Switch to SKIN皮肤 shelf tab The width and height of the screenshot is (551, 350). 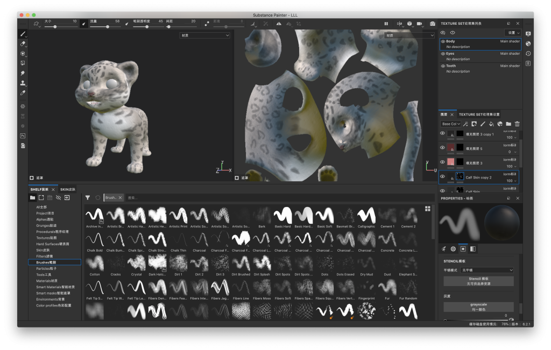tap(68, 190)
